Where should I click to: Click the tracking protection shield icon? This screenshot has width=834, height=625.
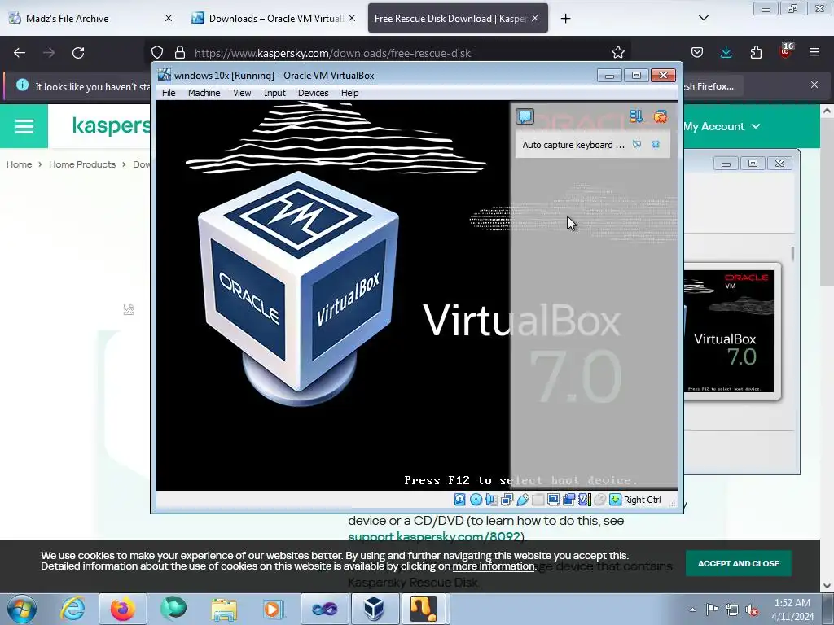tap(157, 53)
